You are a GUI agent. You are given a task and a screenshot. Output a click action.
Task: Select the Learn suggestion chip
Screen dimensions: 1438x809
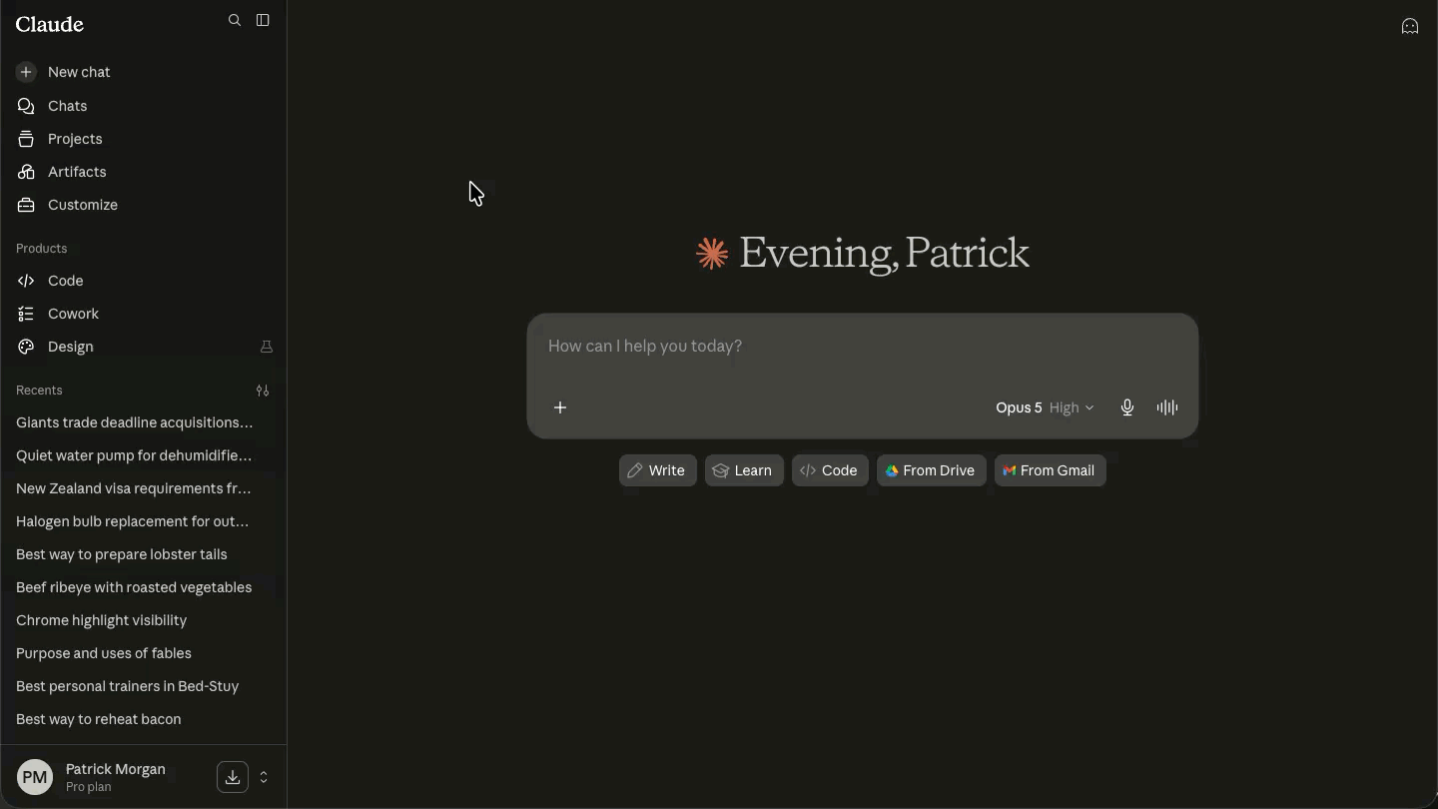click(x=744, y=470)
